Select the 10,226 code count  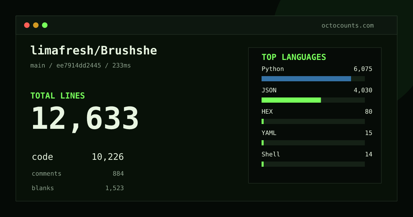click(x=108, y=157)
